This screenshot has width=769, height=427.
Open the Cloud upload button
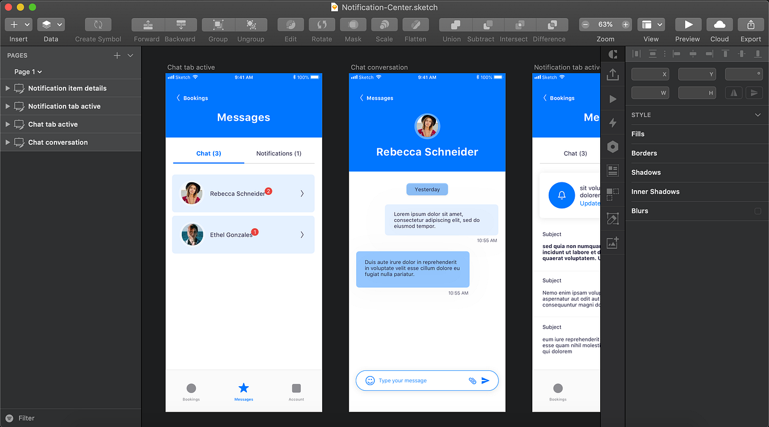coord(719,24)
